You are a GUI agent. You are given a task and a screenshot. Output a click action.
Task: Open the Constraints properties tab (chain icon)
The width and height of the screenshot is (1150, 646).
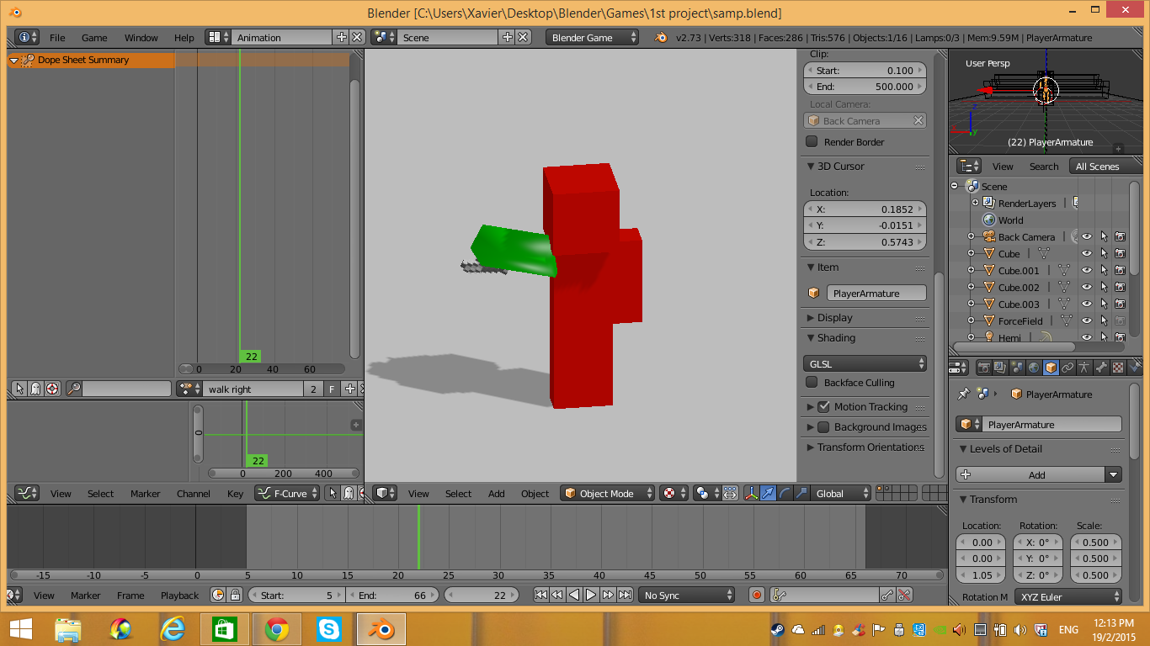(x=1067, y=368)
